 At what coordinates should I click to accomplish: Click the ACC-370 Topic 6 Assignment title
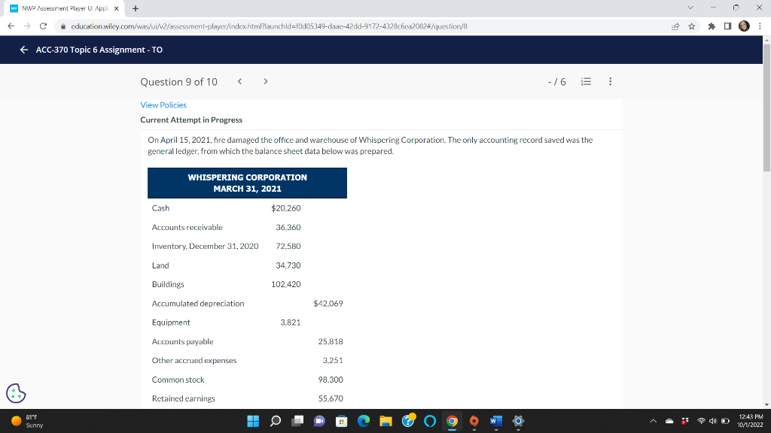(99, 50)
